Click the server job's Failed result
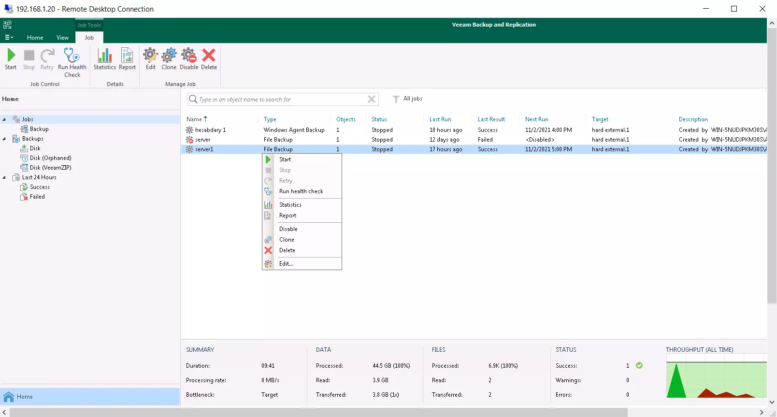777x417 pixels. (485, 140)
